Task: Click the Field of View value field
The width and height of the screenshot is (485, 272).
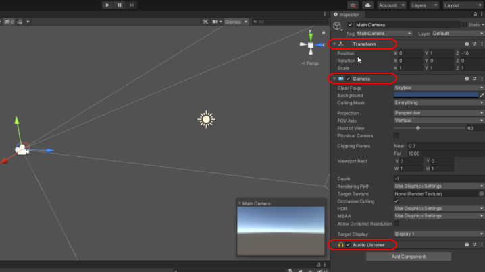Action: click(475, 128)
